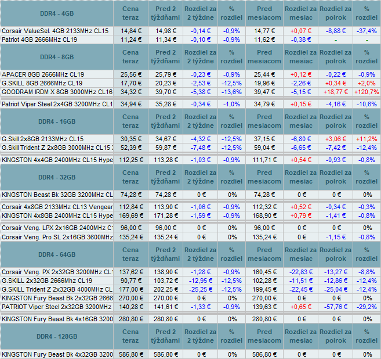Click 'Pred 2 týždňami' header in 32GB section
This screenshot has width=381, height=359.
(x=165, y=177)
